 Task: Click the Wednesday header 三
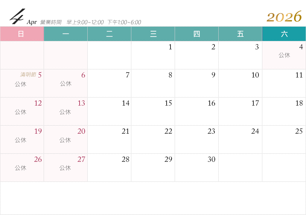153,34
